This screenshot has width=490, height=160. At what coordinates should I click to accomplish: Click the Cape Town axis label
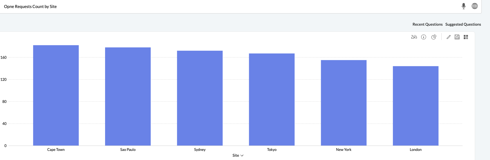(56, 150)
